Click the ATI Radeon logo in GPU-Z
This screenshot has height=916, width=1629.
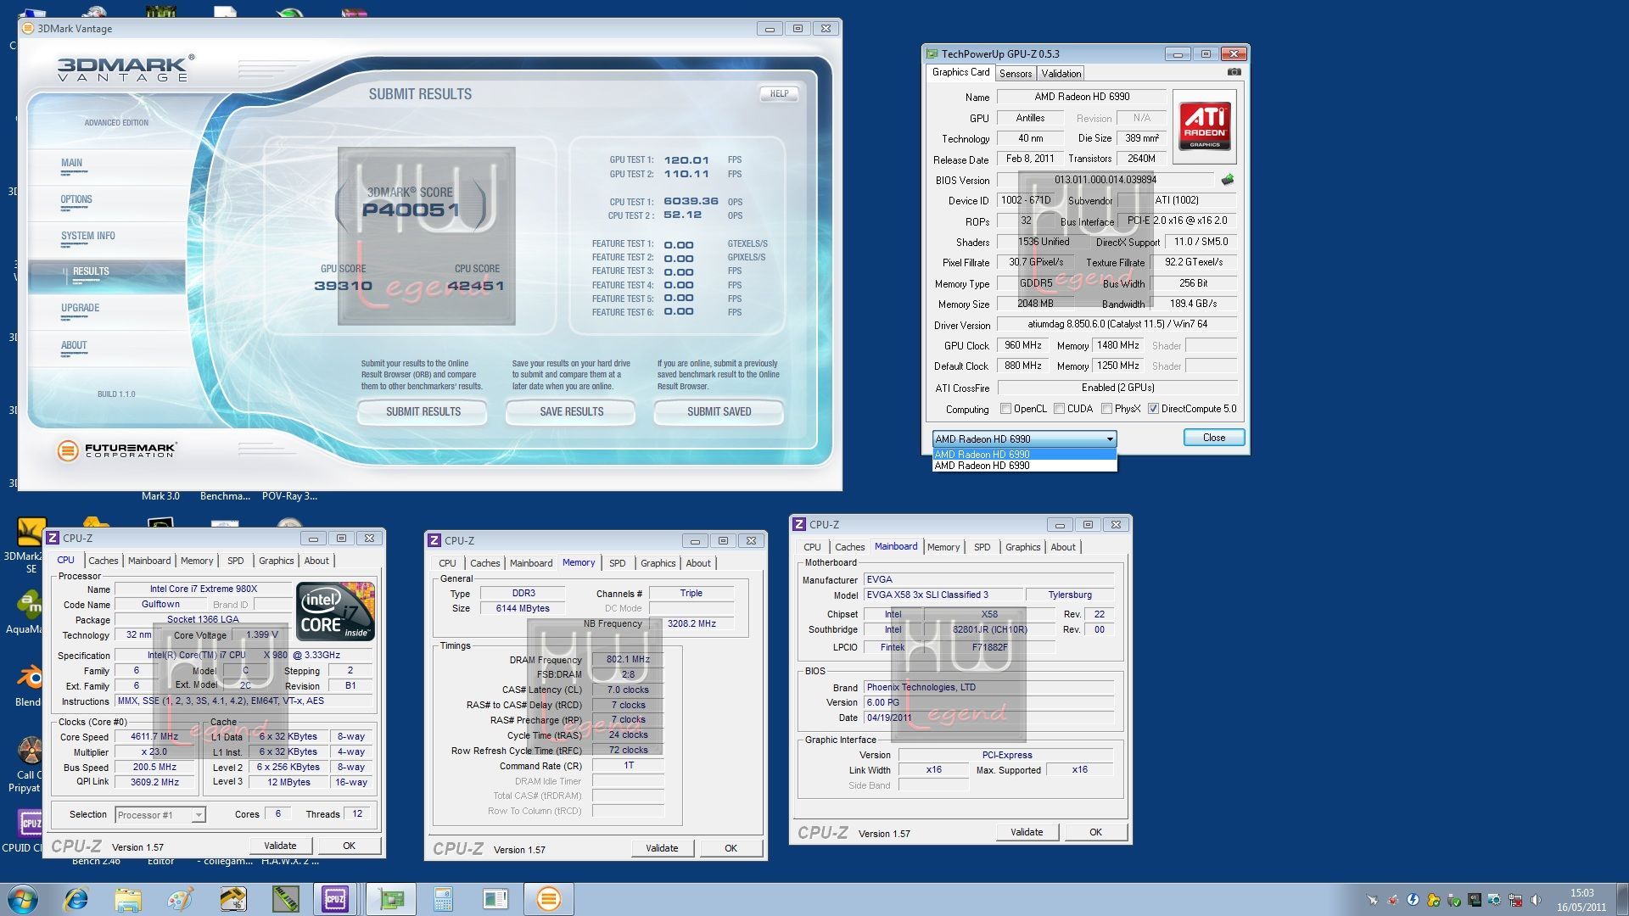[x=1204, y=127]
